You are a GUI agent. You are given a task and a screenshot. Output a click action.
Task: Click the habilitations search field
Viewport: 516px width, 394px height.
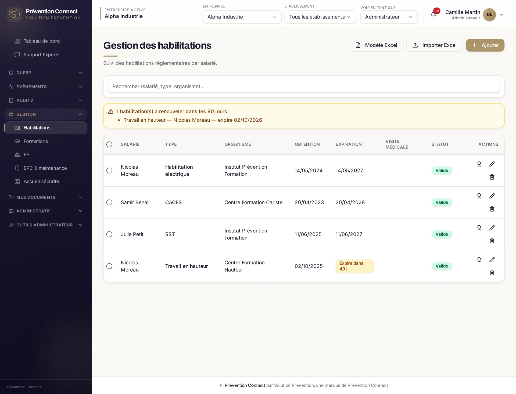pos(304,86)
